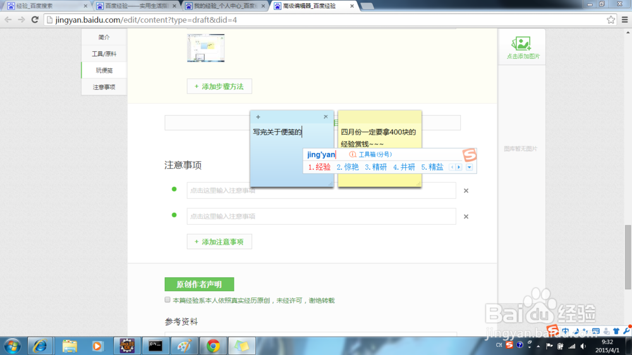Image resolution: width=632 pixels, height=355 pixels.
Task: Jump to 工具/原料 section in sidebar
Action: 104,54
